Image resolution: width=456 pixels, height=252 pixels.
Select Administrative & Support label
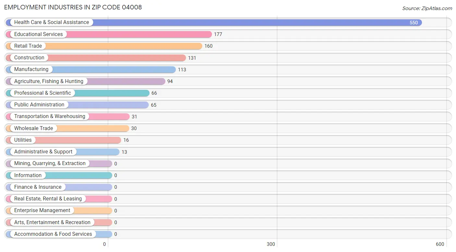tap(43, 152)
